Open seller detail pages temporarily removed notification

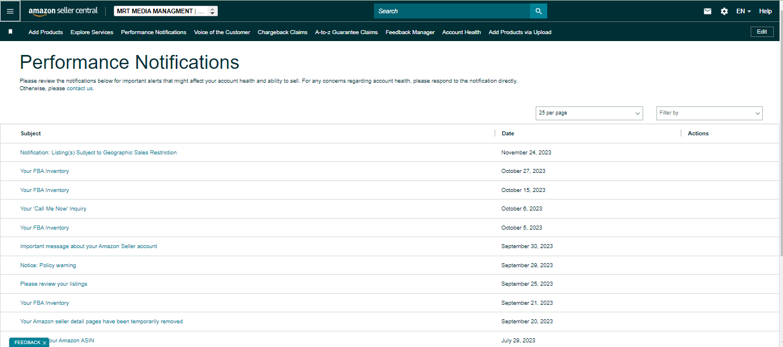(x=102, y=322)
